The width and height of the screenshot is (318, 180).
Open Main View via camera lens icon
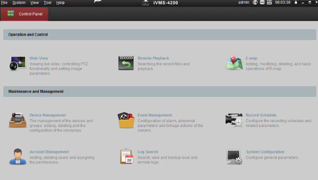click(18, 63)
